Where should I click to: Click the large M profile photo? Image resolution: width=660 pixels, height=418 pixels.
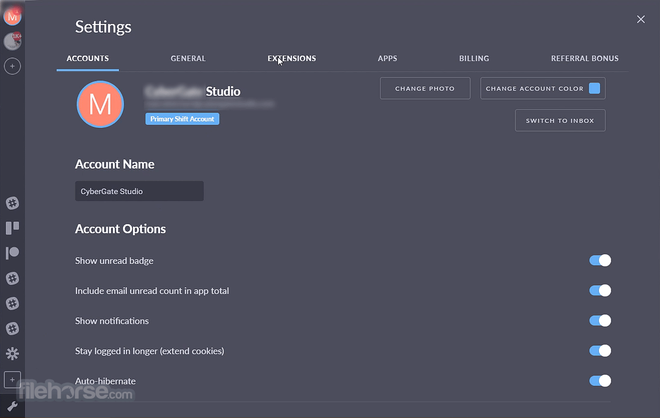click(100, 104)
